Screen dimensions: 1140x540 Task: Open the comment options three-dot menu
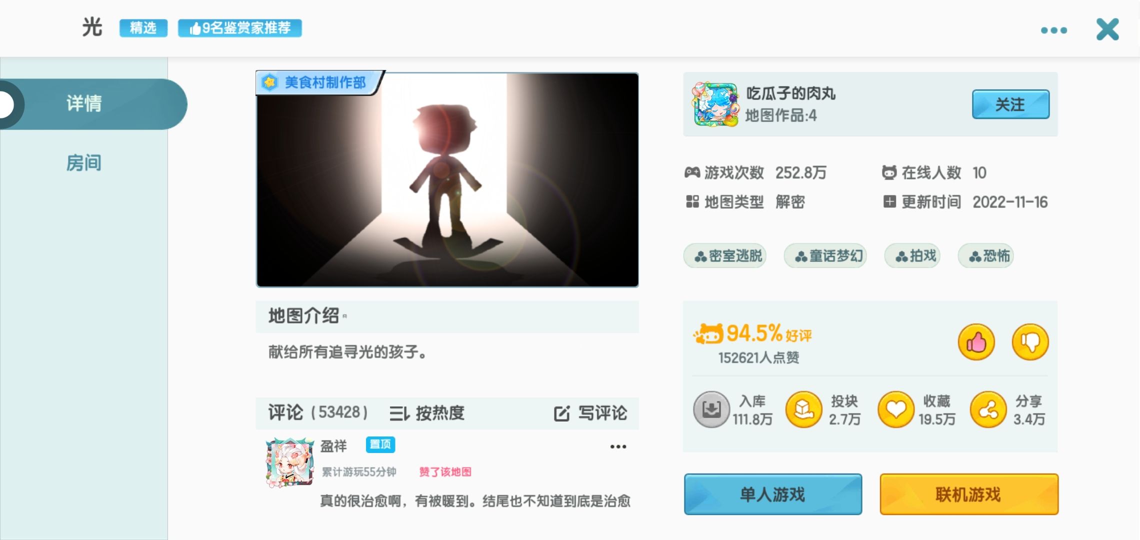(618, 446)
